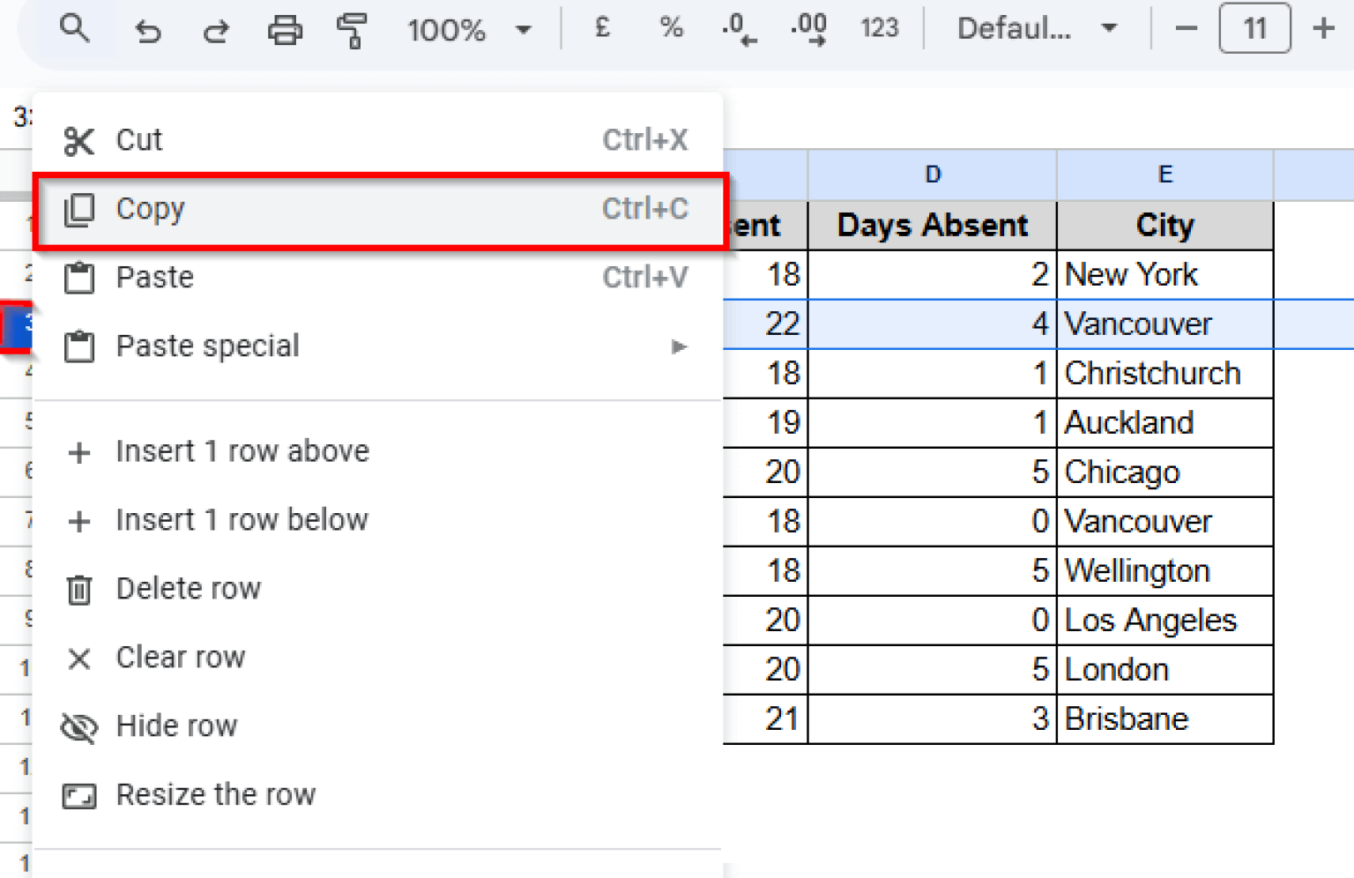This screenshot has height=878, width=1354.
Task: Redo the last action
Action: (x=214, y=29)
